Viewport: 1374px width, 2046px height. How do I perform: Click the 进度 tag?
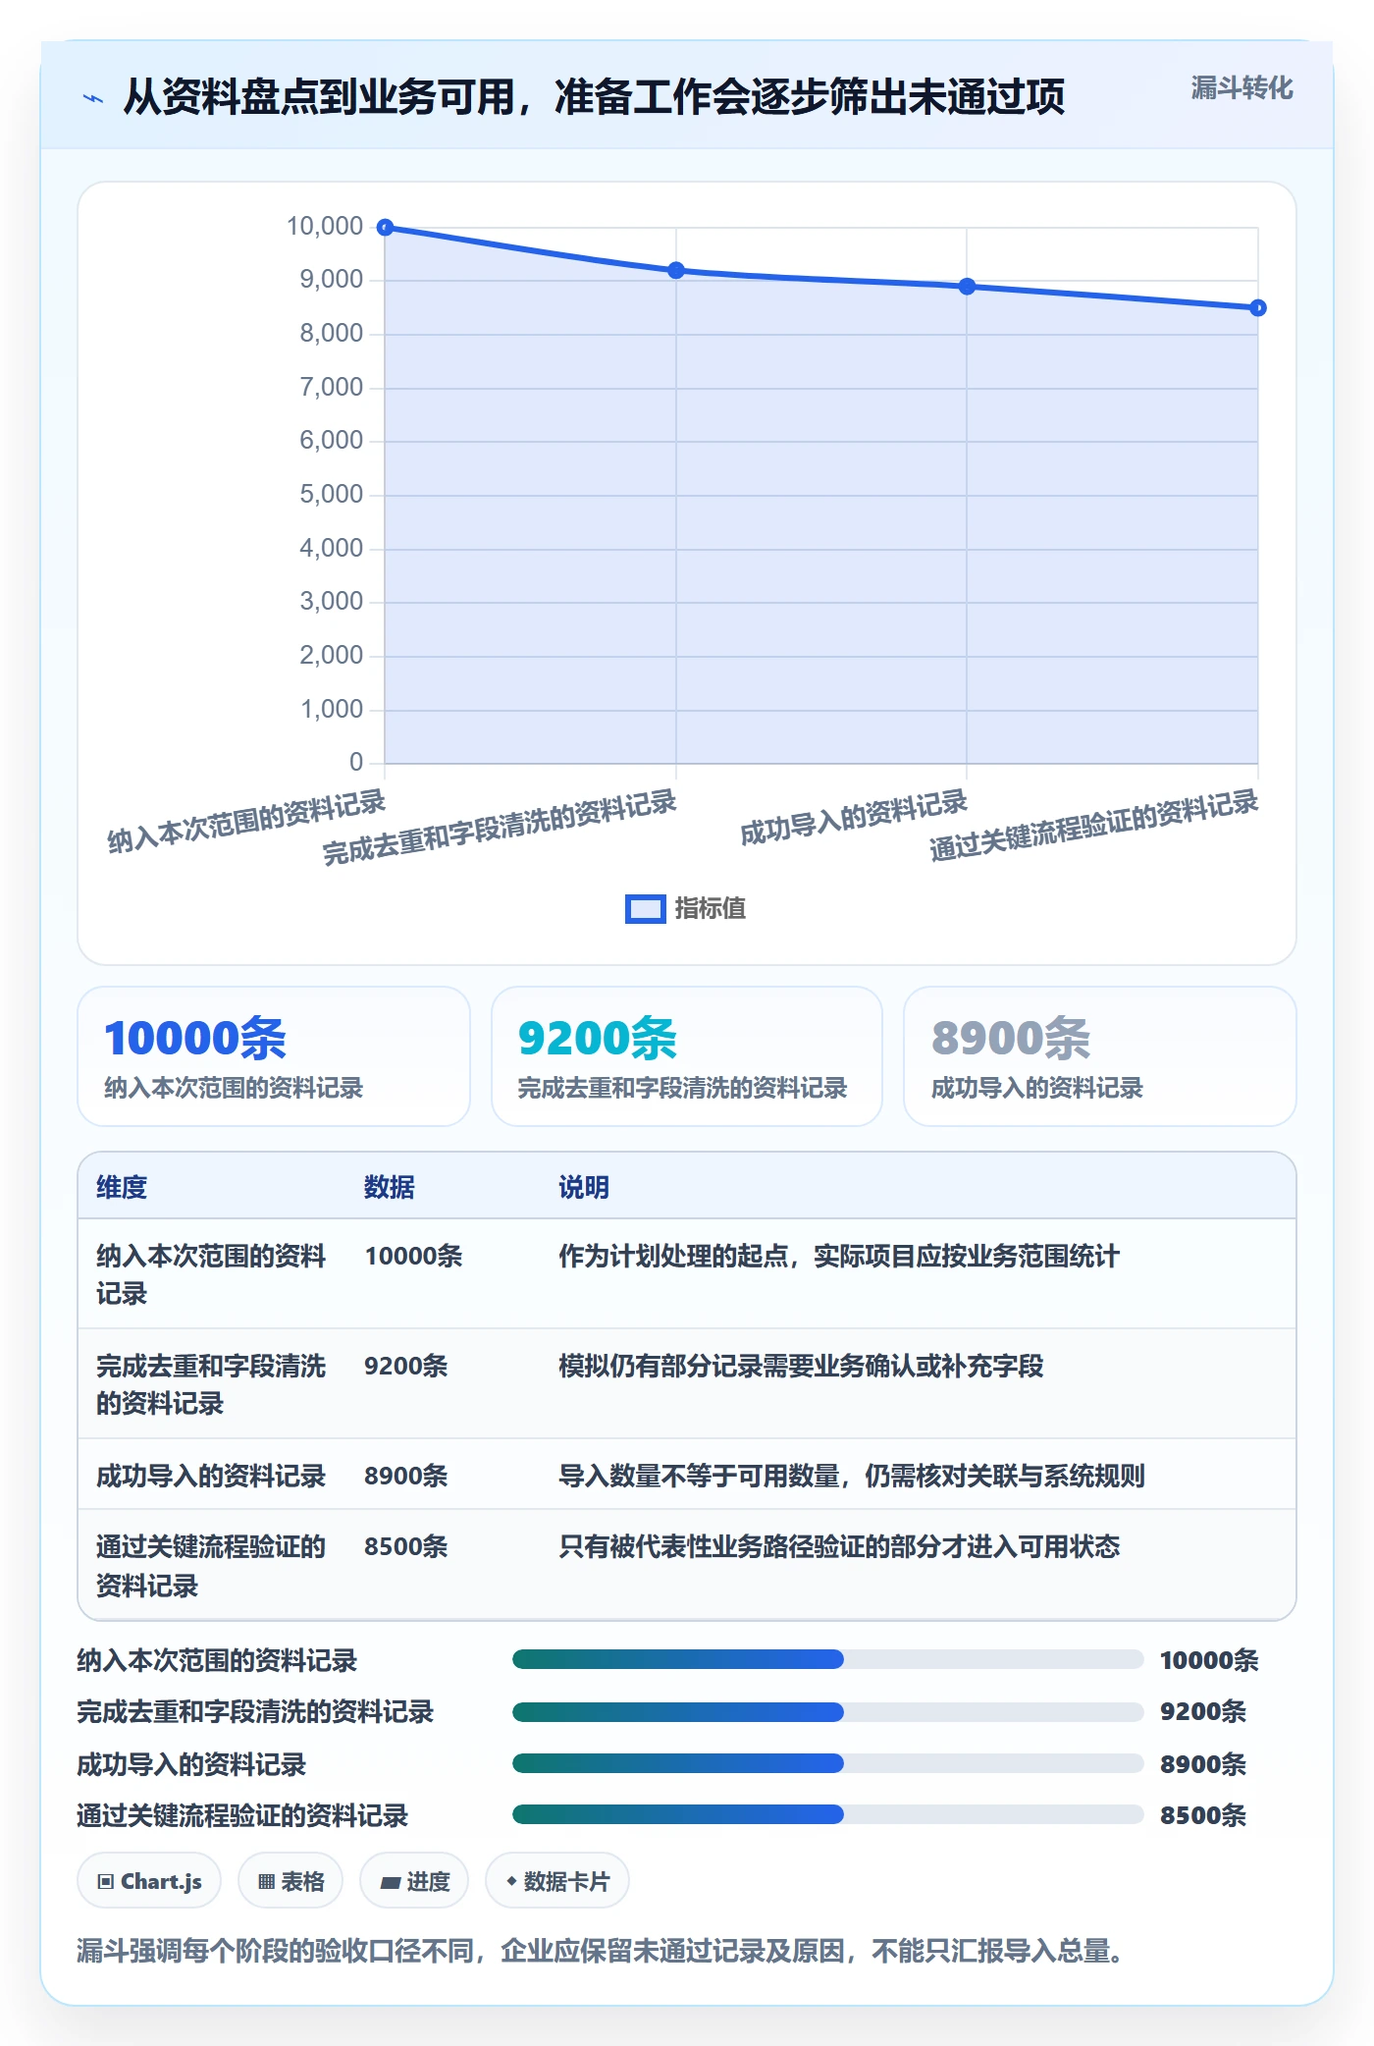pos(414,1881)
